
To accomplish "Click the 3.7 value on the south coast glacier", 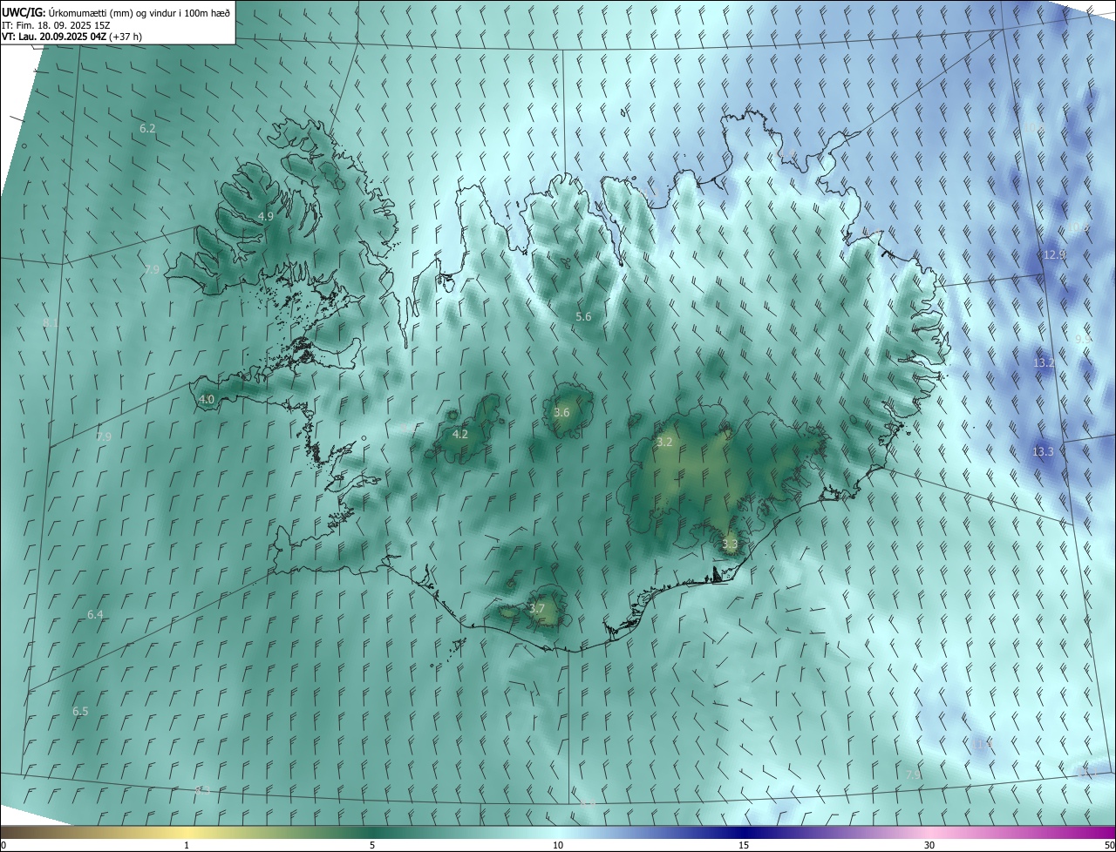I will coord(537,609).
